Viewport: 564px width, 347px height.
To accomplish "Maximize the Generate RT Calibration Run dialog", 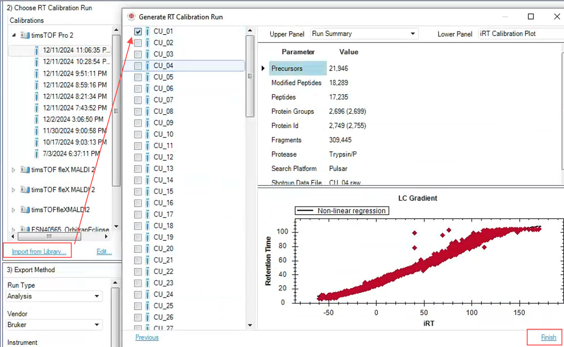I will coord(531,16).
